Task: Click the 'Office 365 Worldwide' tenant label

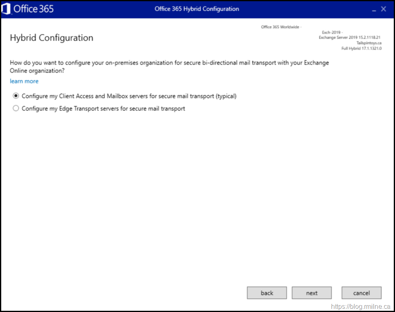Action: (281, 27)
